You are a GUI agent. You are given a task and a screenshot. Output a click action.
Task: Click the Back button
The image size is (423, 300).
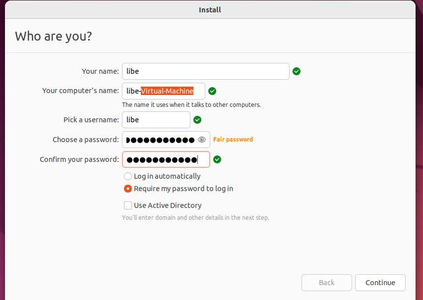326,283
